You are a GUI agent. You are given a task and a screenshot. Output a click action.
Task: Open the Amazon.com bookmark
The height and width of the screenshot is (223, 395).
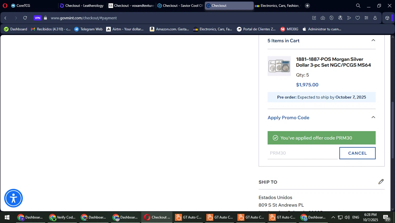[169, 29]
